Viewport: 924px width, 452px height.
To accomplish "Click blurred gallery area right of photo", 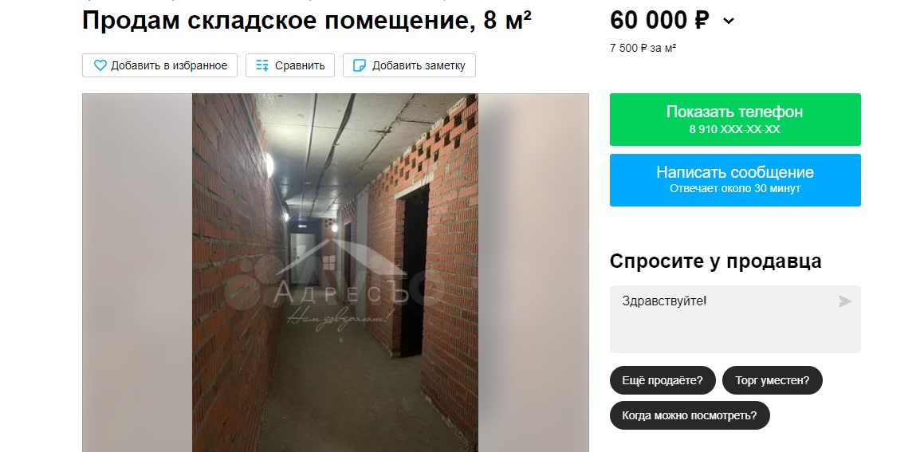I will [533, 273].
